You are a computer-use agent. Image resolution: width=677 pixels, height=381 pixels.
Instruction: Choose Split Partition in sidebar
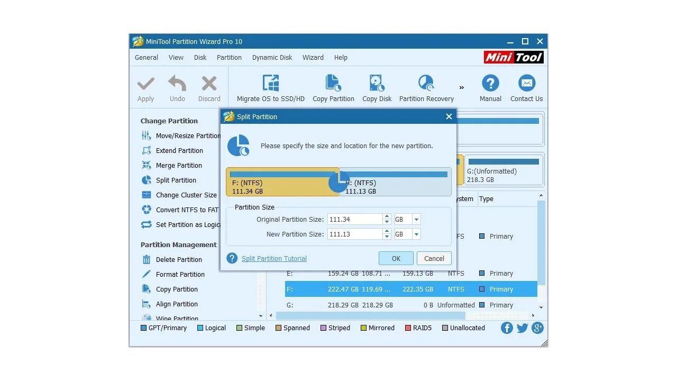click(x=169, y=180)
